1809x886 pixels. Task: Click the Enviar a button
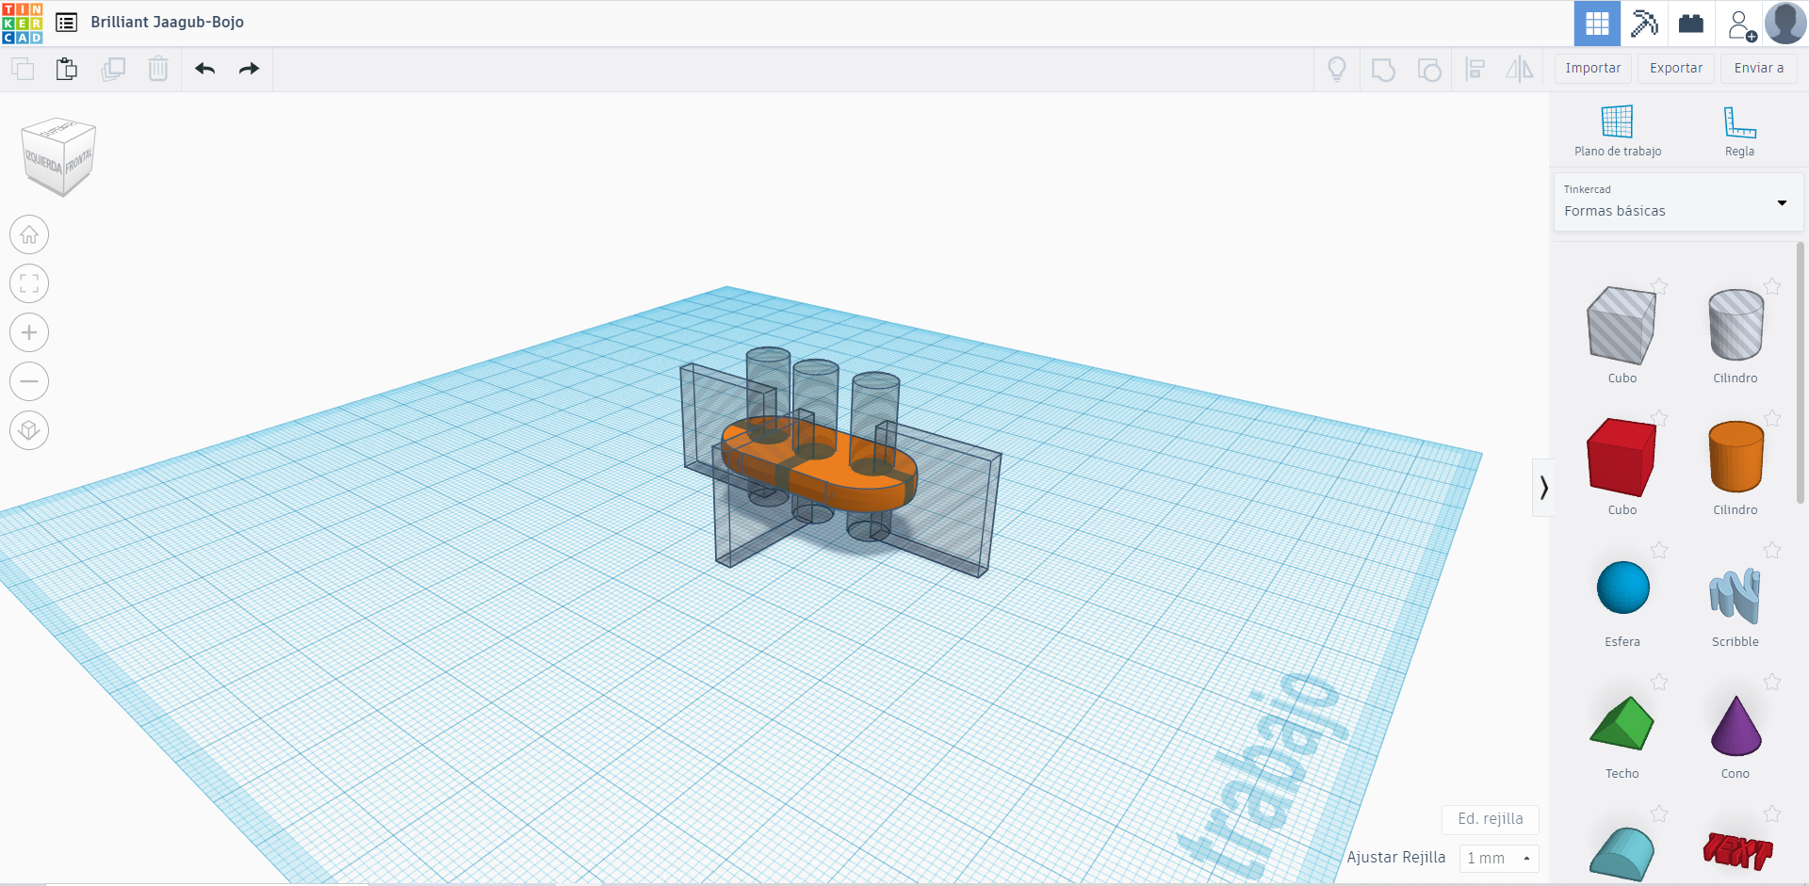tap(1759, 69)
